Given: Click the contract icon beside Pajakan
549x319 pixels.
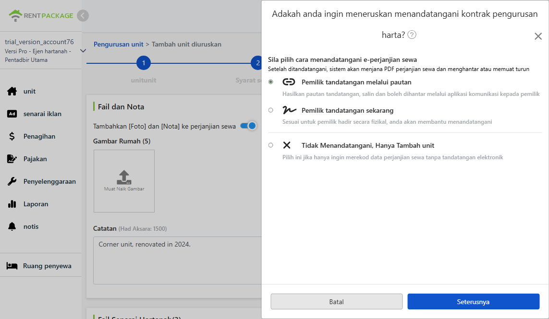Looking at the screenshot, I should point(12,159).
